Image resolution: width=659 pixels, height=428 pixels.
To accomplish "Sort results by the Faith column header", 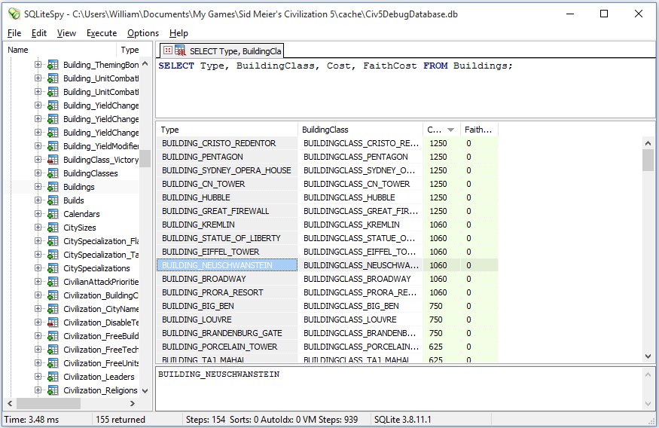I will (479, 130).
